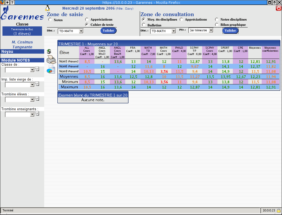Click the red power logout icon
The height and width of the screenshot is (215, 282).
278,8
